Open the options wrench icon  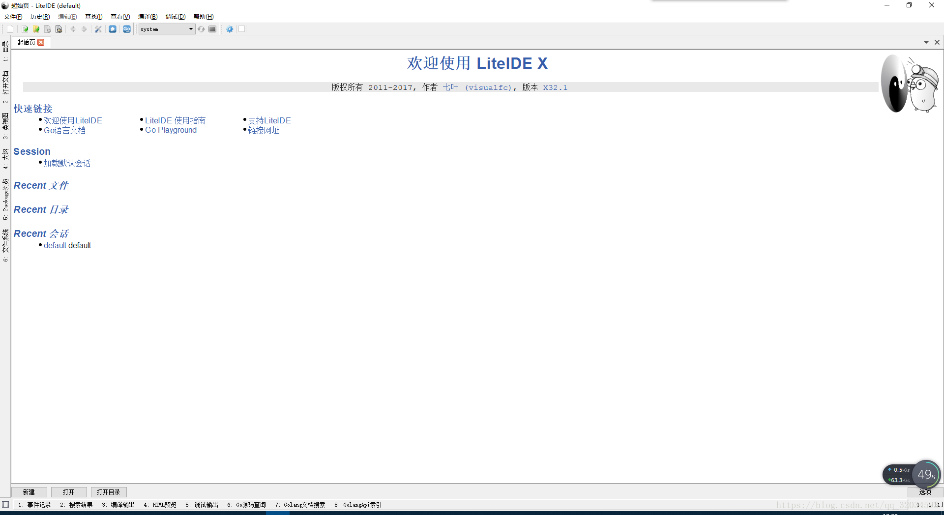(x=98, y=29)
